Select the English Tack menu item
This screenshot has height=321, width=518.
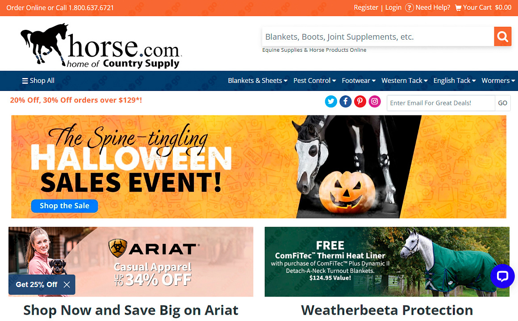coord(455,81)
